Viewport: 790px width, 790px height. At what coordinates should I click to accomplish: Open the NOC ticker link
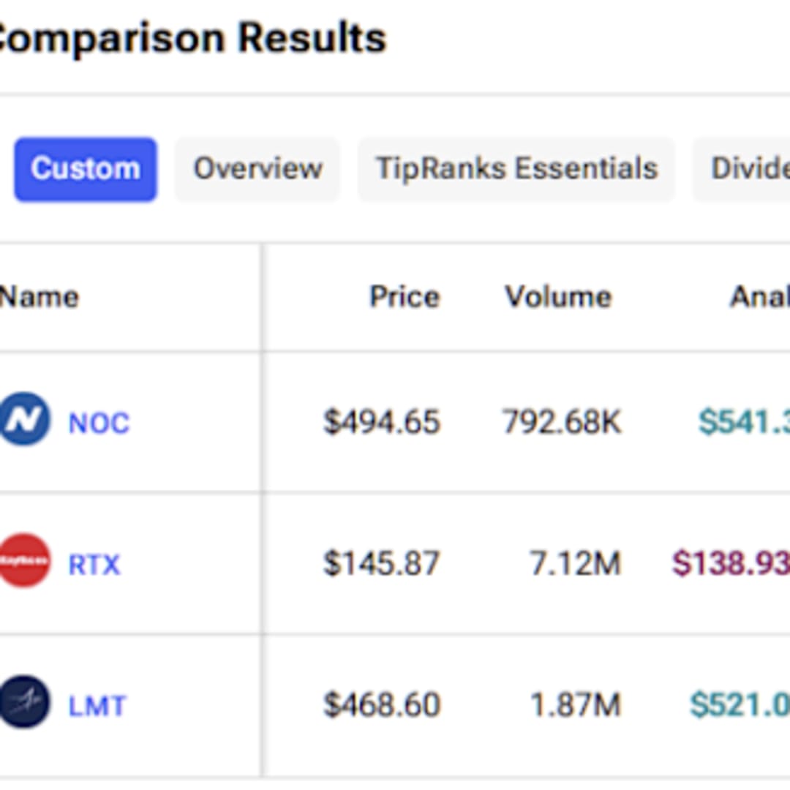point(99,423)
